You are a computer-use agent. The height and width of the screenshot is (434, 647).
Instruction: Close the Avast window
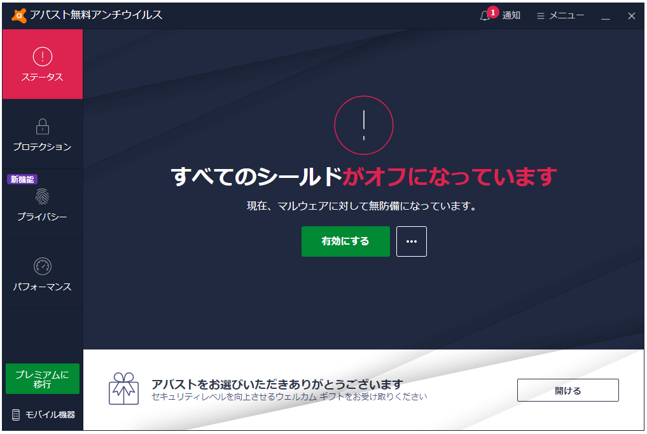631,16
